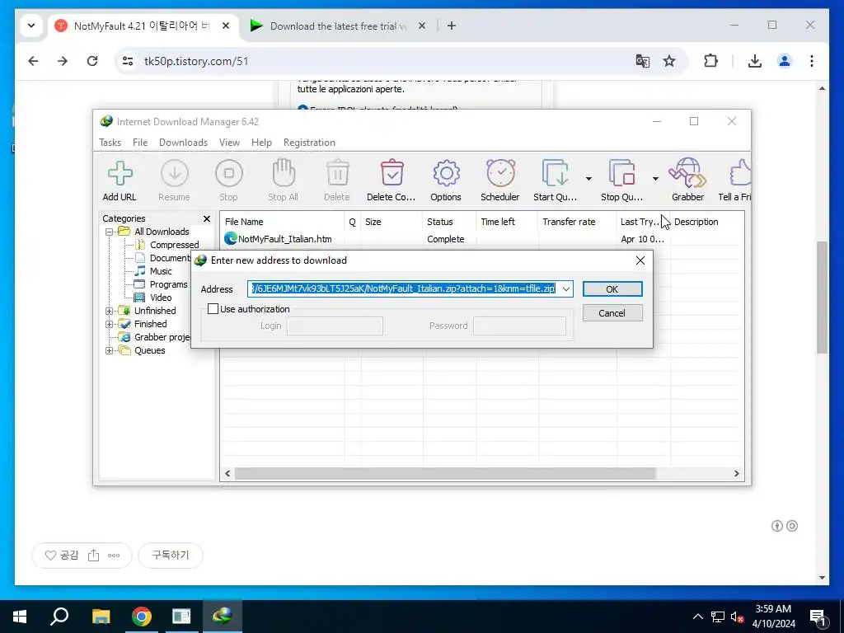The width and height of the screenshot is (844, 633).
Task: Open the Address history dropdown arrow
Action: point(565,289)
